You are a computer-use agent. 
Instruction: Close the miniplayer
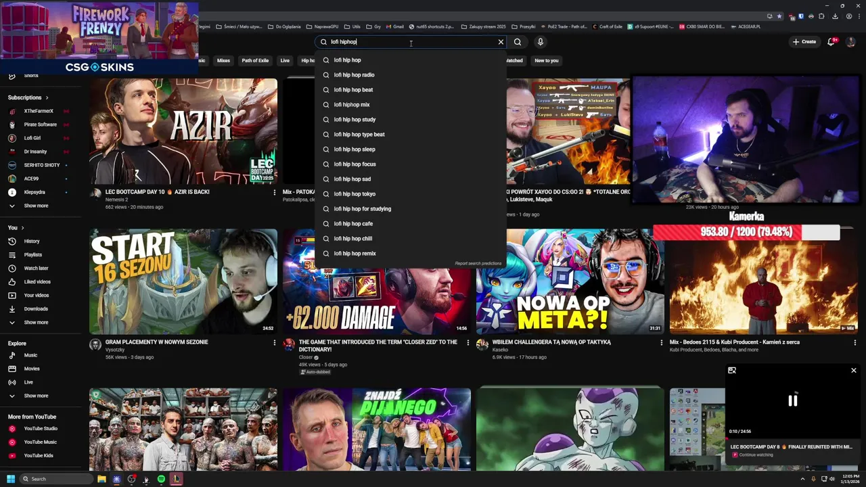854,371
